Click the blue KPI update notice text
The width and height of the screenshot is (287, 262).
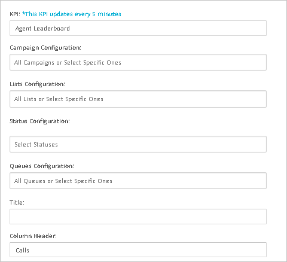72,14
